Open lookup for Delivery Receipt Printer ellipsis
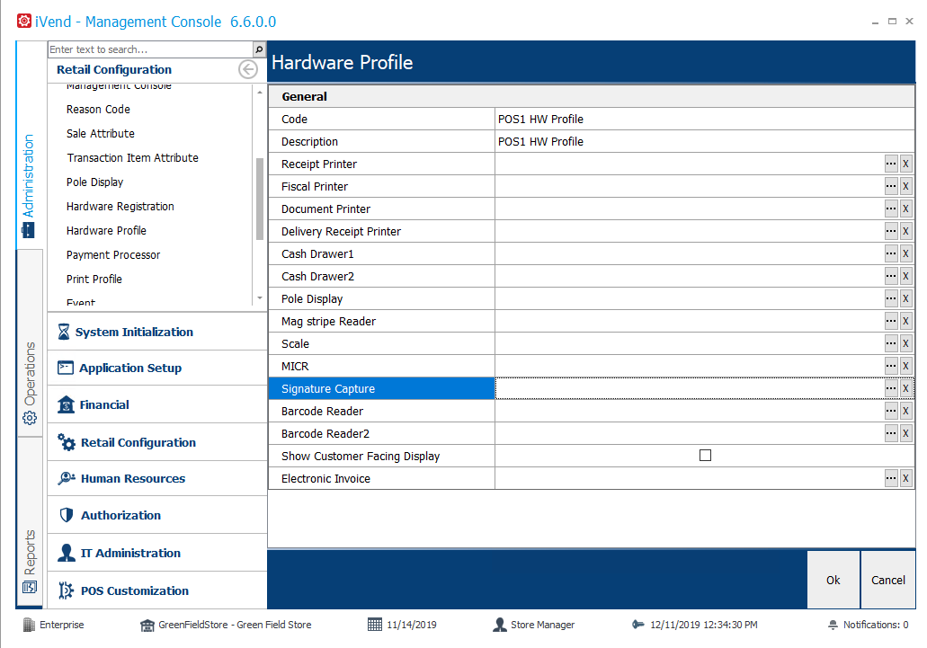This screenshot has height=648, width=927. [891, 232]
